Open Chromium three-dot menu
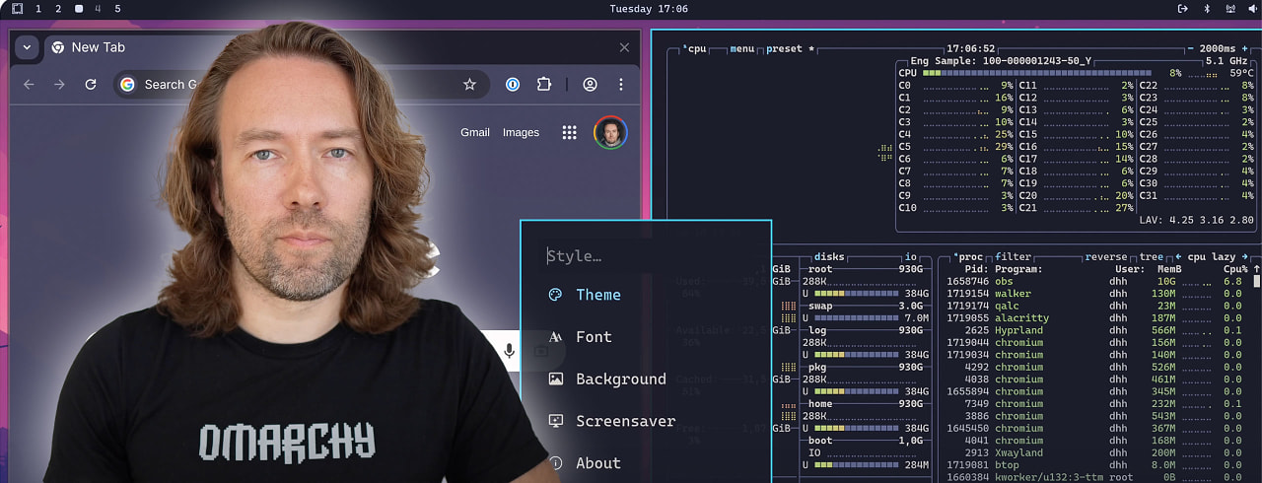 click(x=621, y=85)
